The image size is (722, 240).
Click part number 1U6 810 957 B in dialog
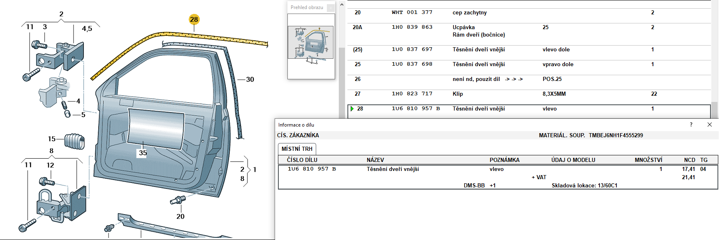312,169
